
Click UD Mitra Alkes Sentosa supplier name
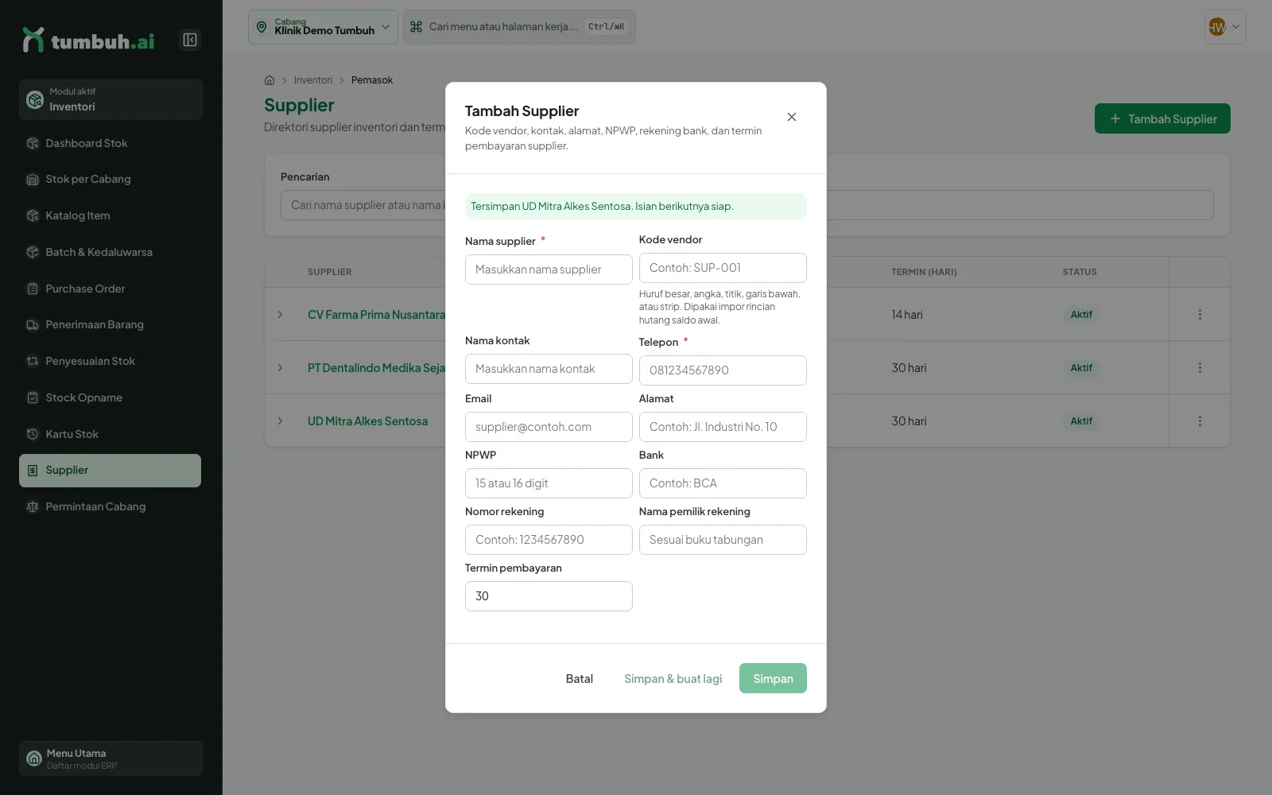click(367, 421)
